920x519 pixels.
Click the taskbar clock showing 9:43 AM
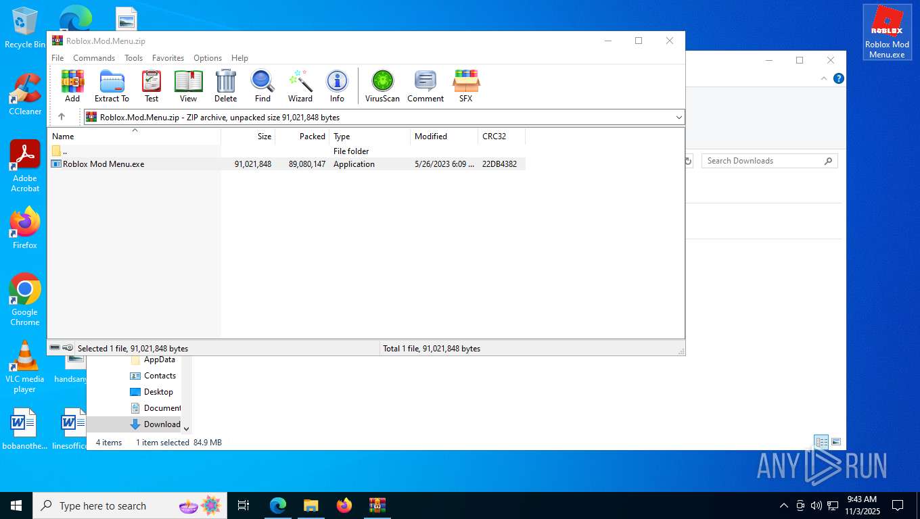(861, 505)
